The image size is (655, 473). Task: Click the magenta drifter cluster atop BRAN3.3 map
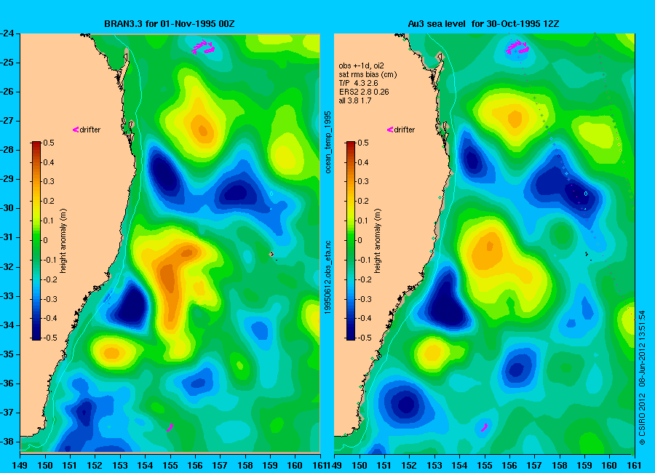203,47
